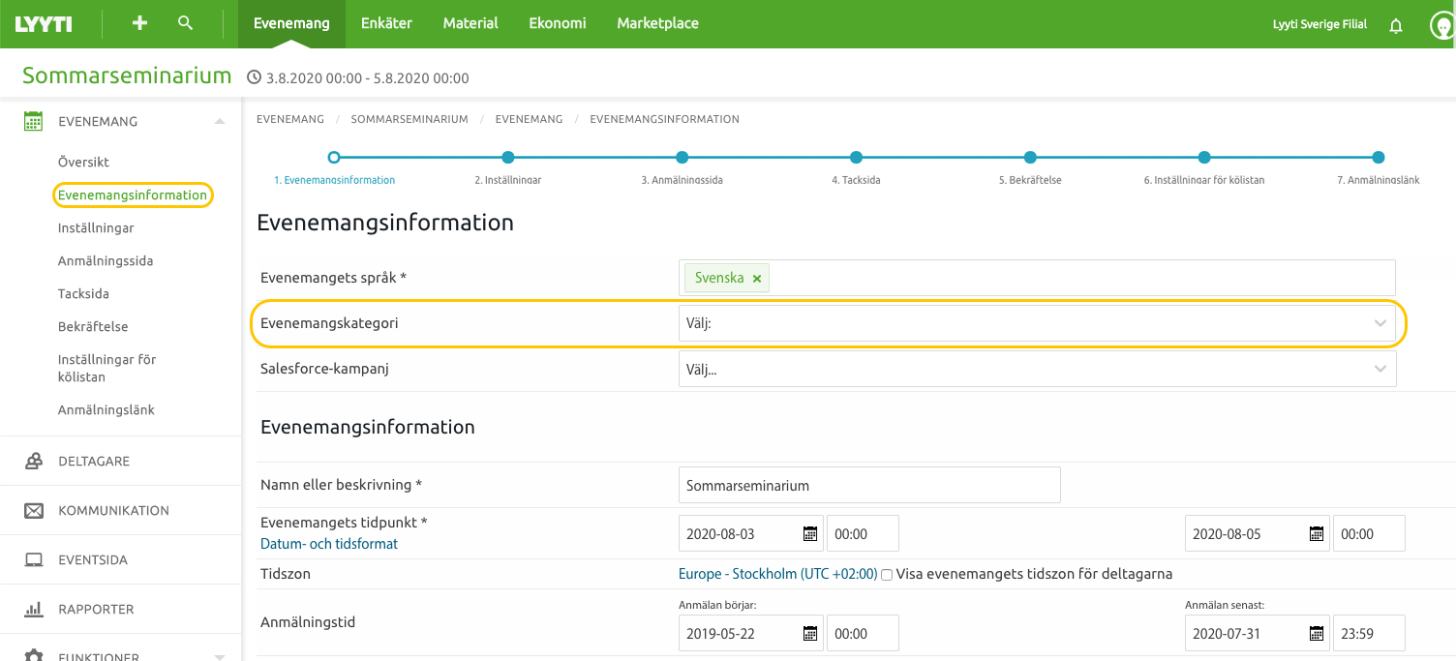Screen dimensions: 1456x661
Task: Click the Rapporter bar chart icon
Action: (33, 609)
